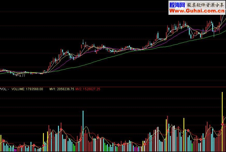Click the tallest cyan volume bar
The width and height of the screenshot is (226, 152).
[83, 131]
